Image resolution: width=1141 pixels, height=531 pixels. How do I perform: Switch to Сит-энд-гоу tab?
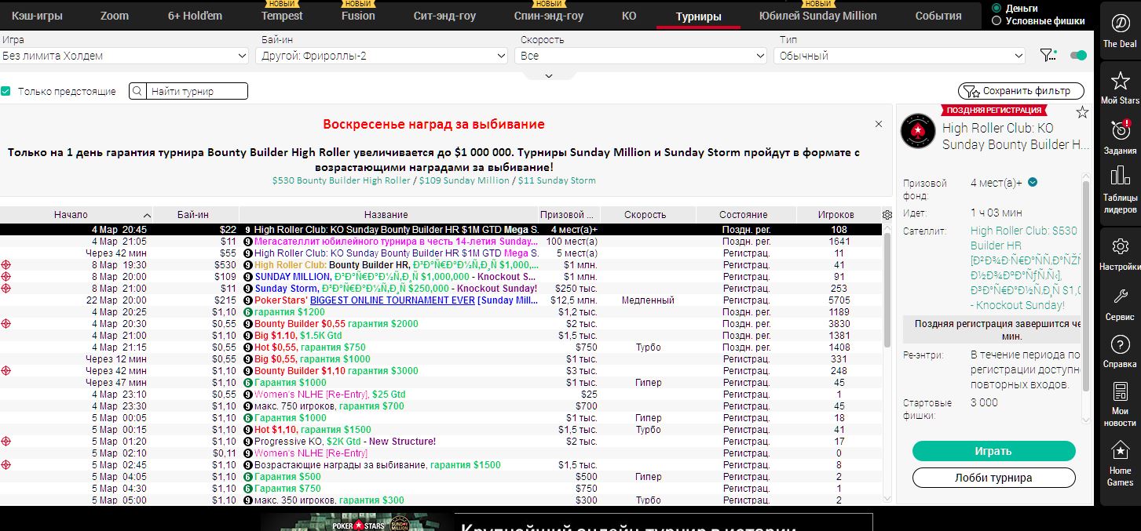point(444,16)
